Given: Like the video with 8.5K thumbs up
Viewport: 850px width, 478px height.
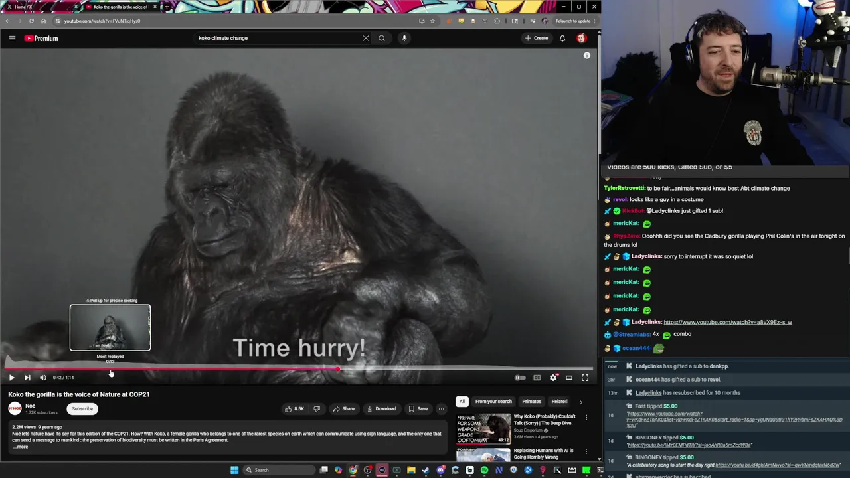Looking at the screenshot, I should click(x=294, y=409).
